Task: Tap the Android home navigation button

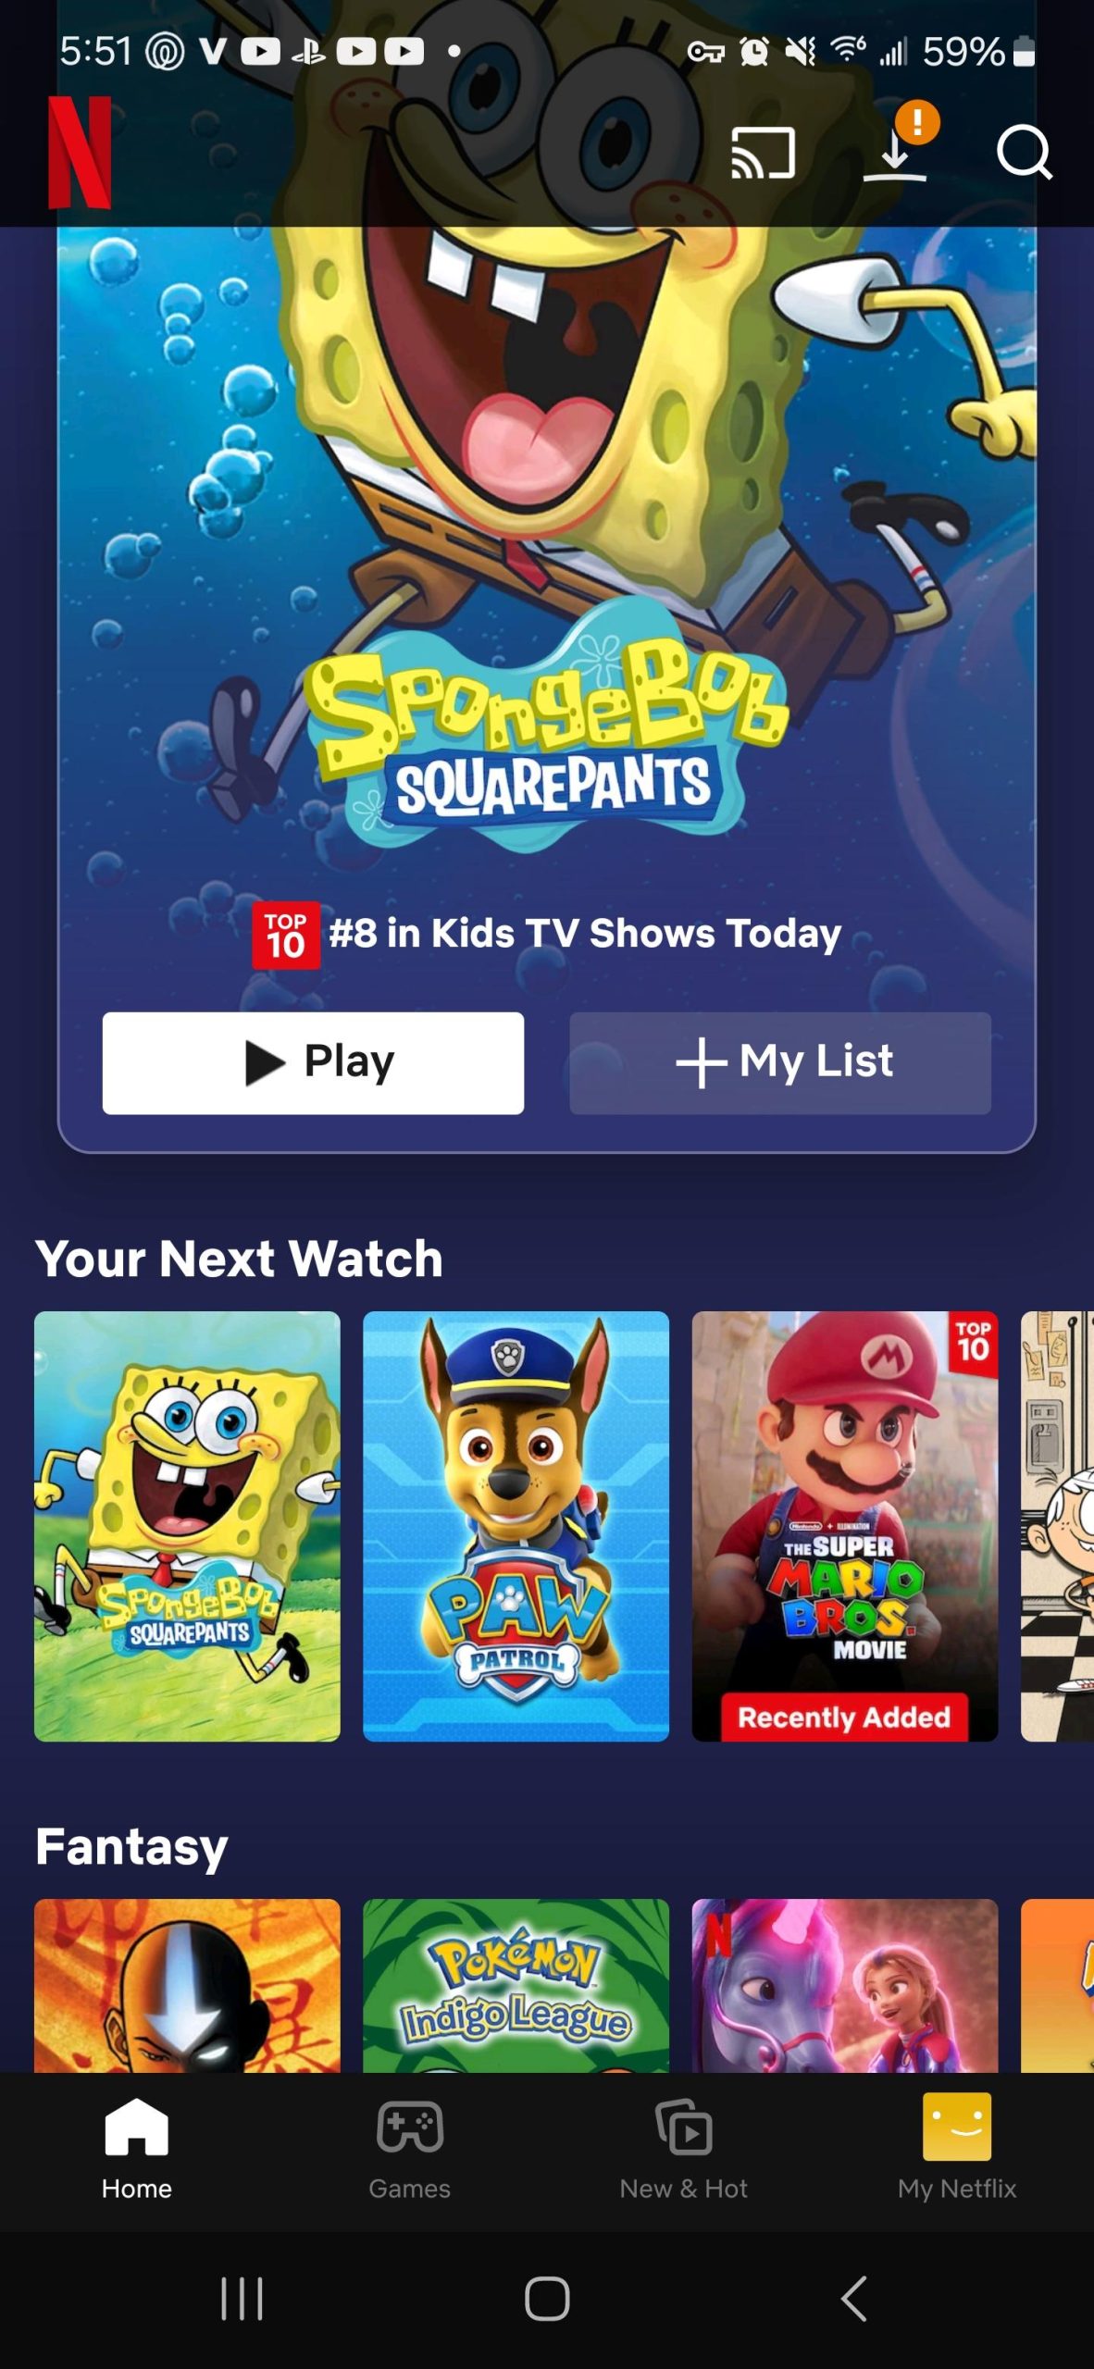Action: pos(547,2299)
